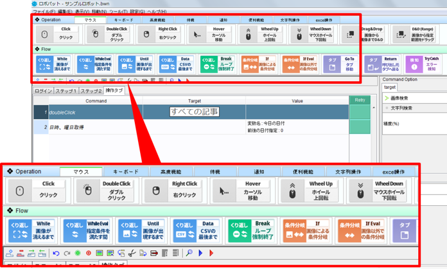Image resolution: width=447 pixels, height=269 pixels.
Task: Click the script table scrollbar up arrow
Action: tap(374, 108)
